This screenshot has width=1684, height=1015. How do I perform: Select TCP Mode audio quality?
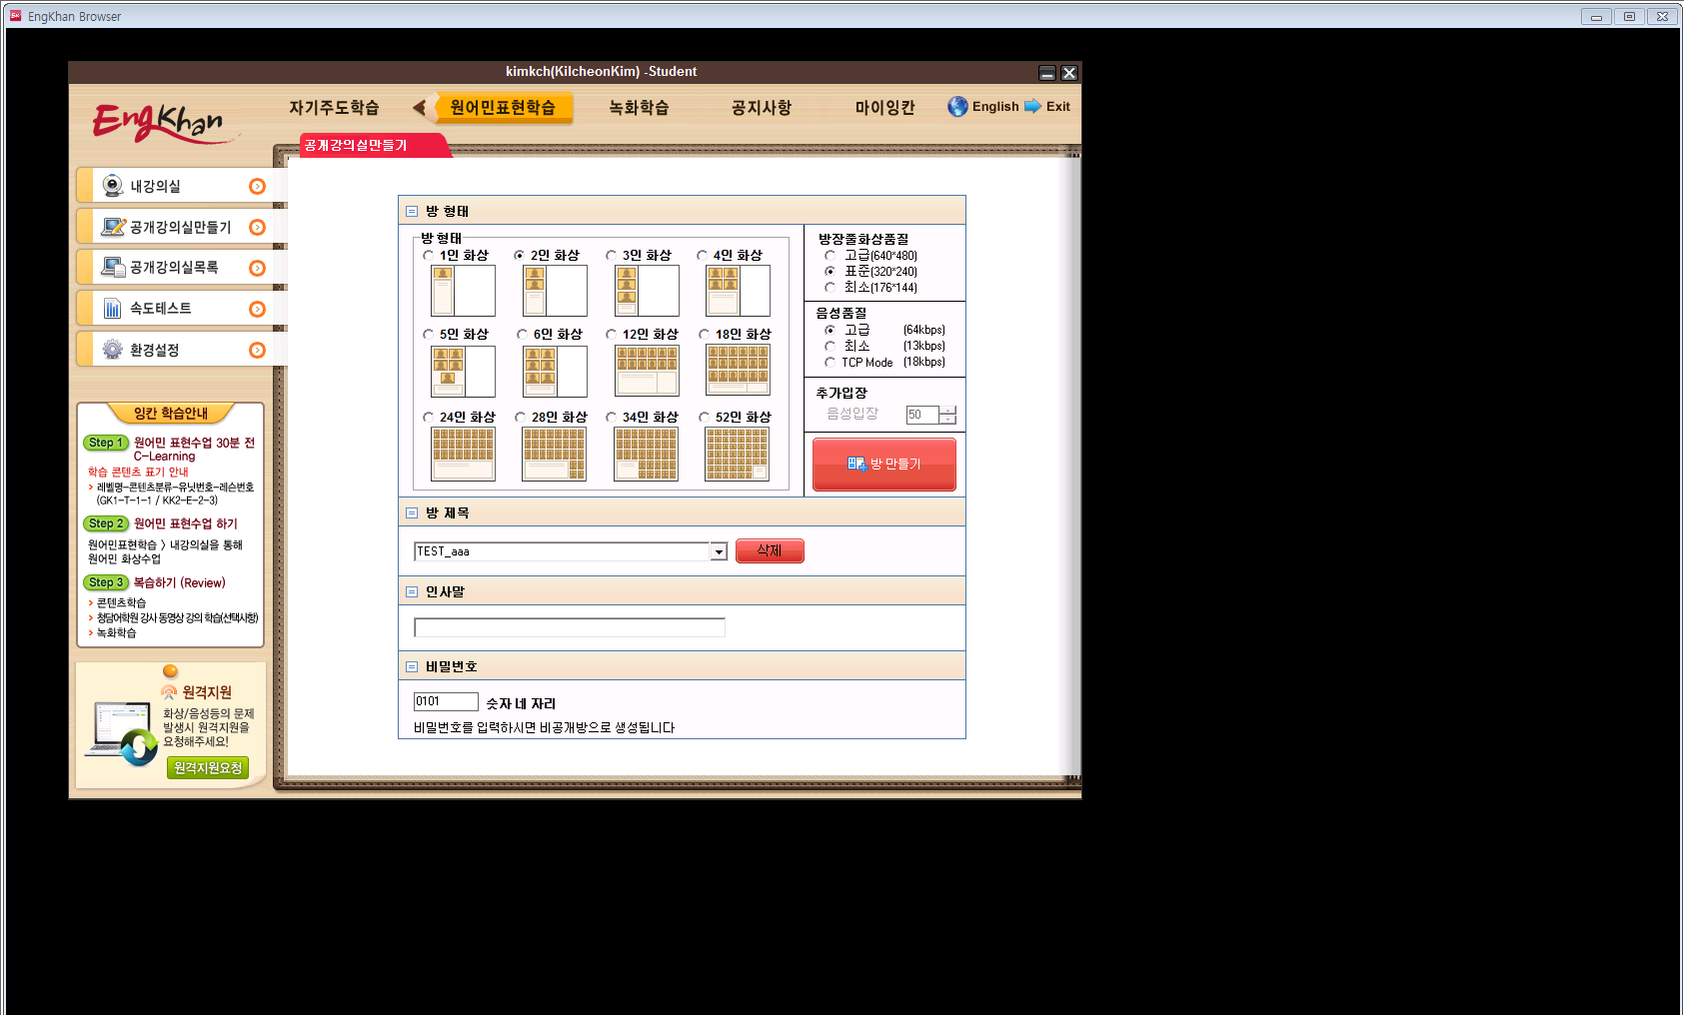coord(830,362)
